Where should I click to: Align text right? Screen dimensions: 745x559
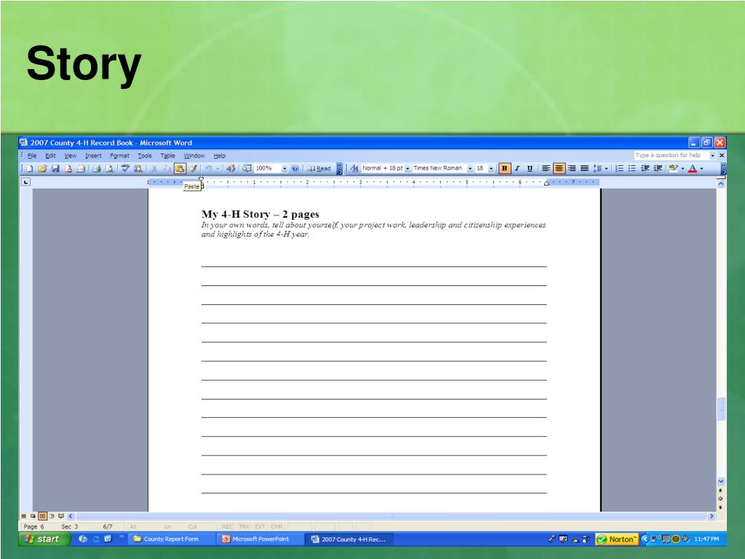click(x=572, y=168)
